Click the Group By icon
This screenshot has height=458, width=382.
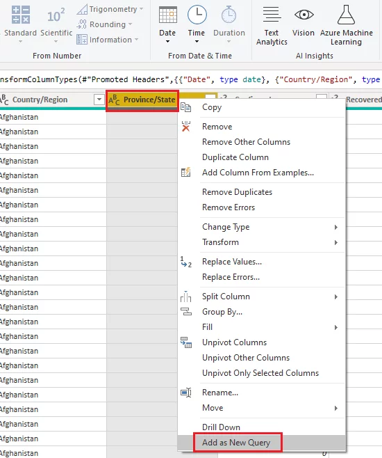click(x=186, y=312)
